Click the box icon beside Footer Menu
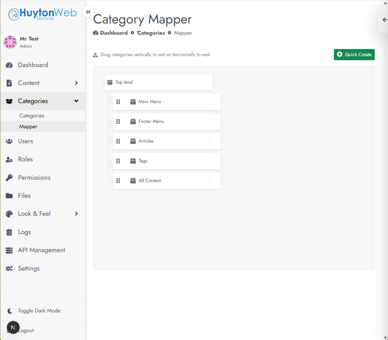 (133, 122)
